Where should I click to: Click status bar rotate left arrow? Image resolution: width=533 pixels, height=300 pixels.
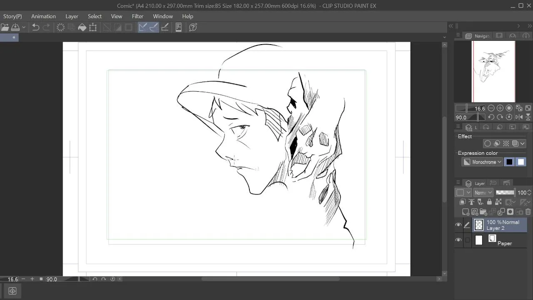95,279
